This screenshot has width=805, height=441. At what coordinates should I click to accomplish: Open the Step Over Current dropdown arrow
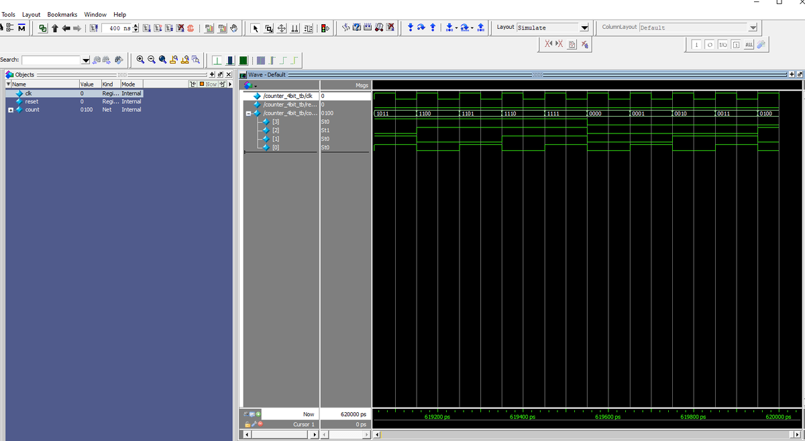tap(472, 28)
